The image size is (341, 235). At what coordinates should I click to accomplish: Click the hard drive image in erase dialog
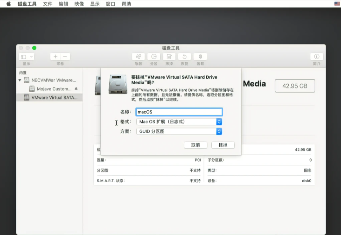tap(118, 84)
